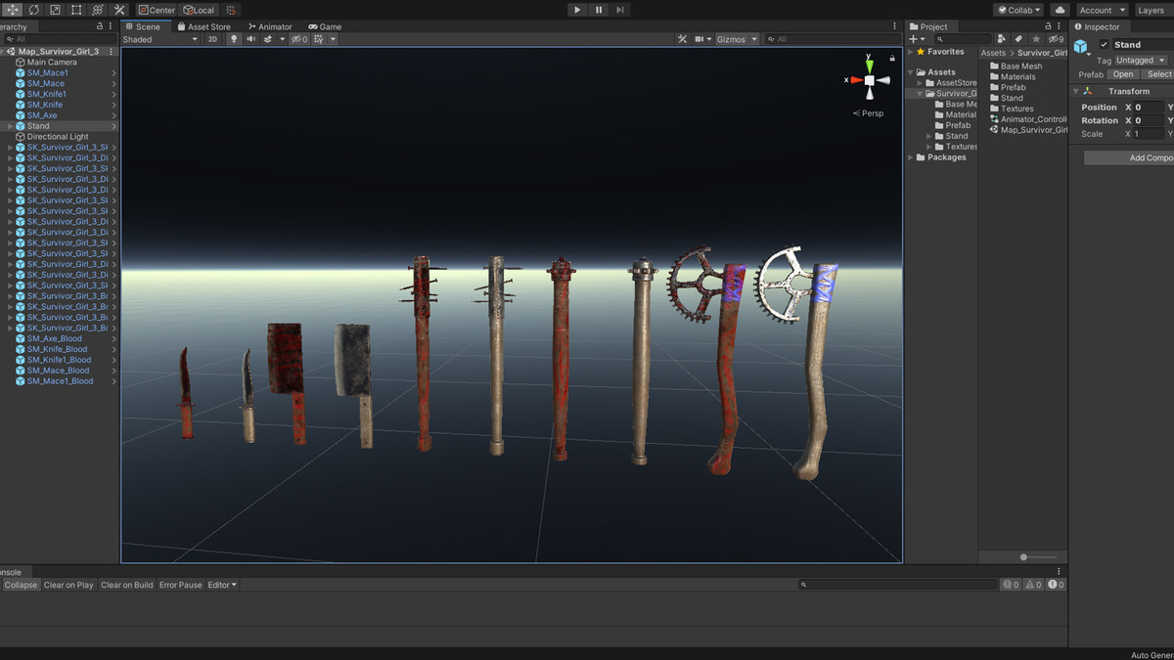Select the Move tool in toolbar

[x=13, y=10]
